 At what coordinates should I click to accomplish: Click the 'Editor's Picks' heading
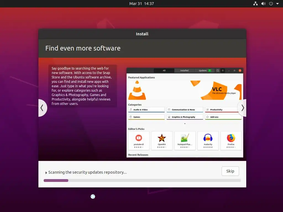tap(136, 129)
